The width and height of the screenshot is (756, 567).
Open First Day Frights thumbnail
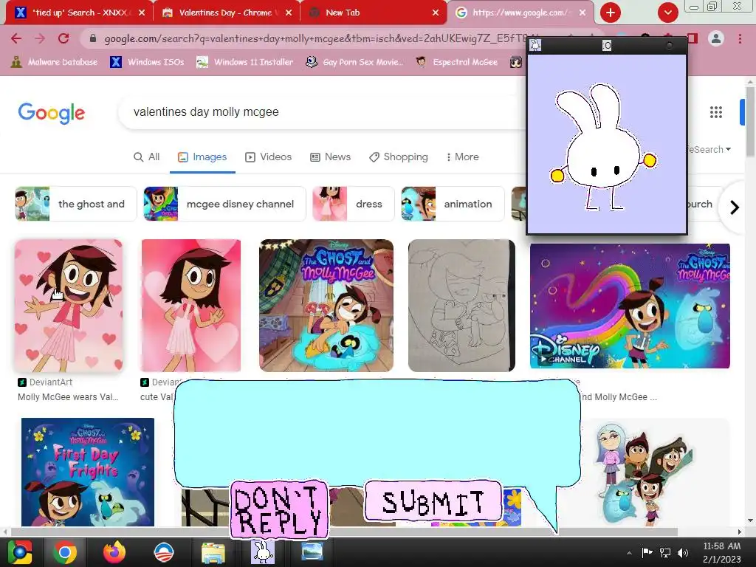88,472
